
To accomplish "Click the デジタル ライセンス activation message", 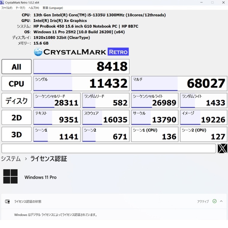I will (x=56, y=215).
